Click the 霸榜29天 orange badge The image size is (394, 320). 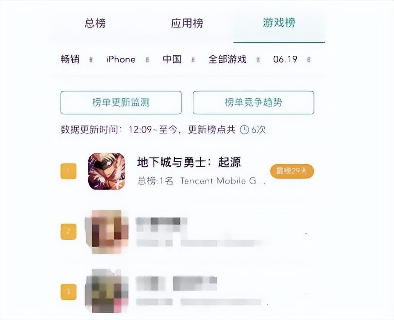[292, 171]
